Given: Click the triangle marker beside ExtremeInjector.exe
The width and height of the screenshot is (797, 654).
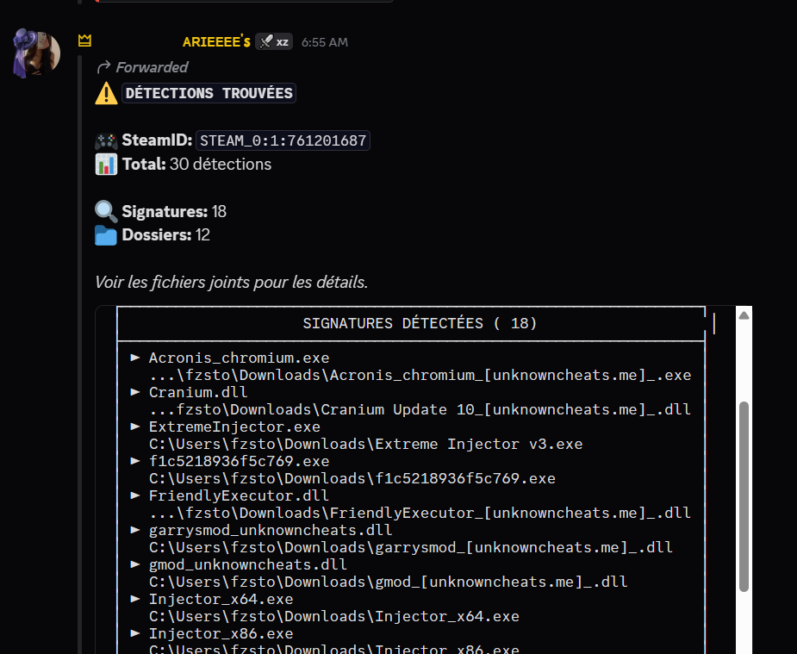Looking at the screenshot, I should pos(135,427).
